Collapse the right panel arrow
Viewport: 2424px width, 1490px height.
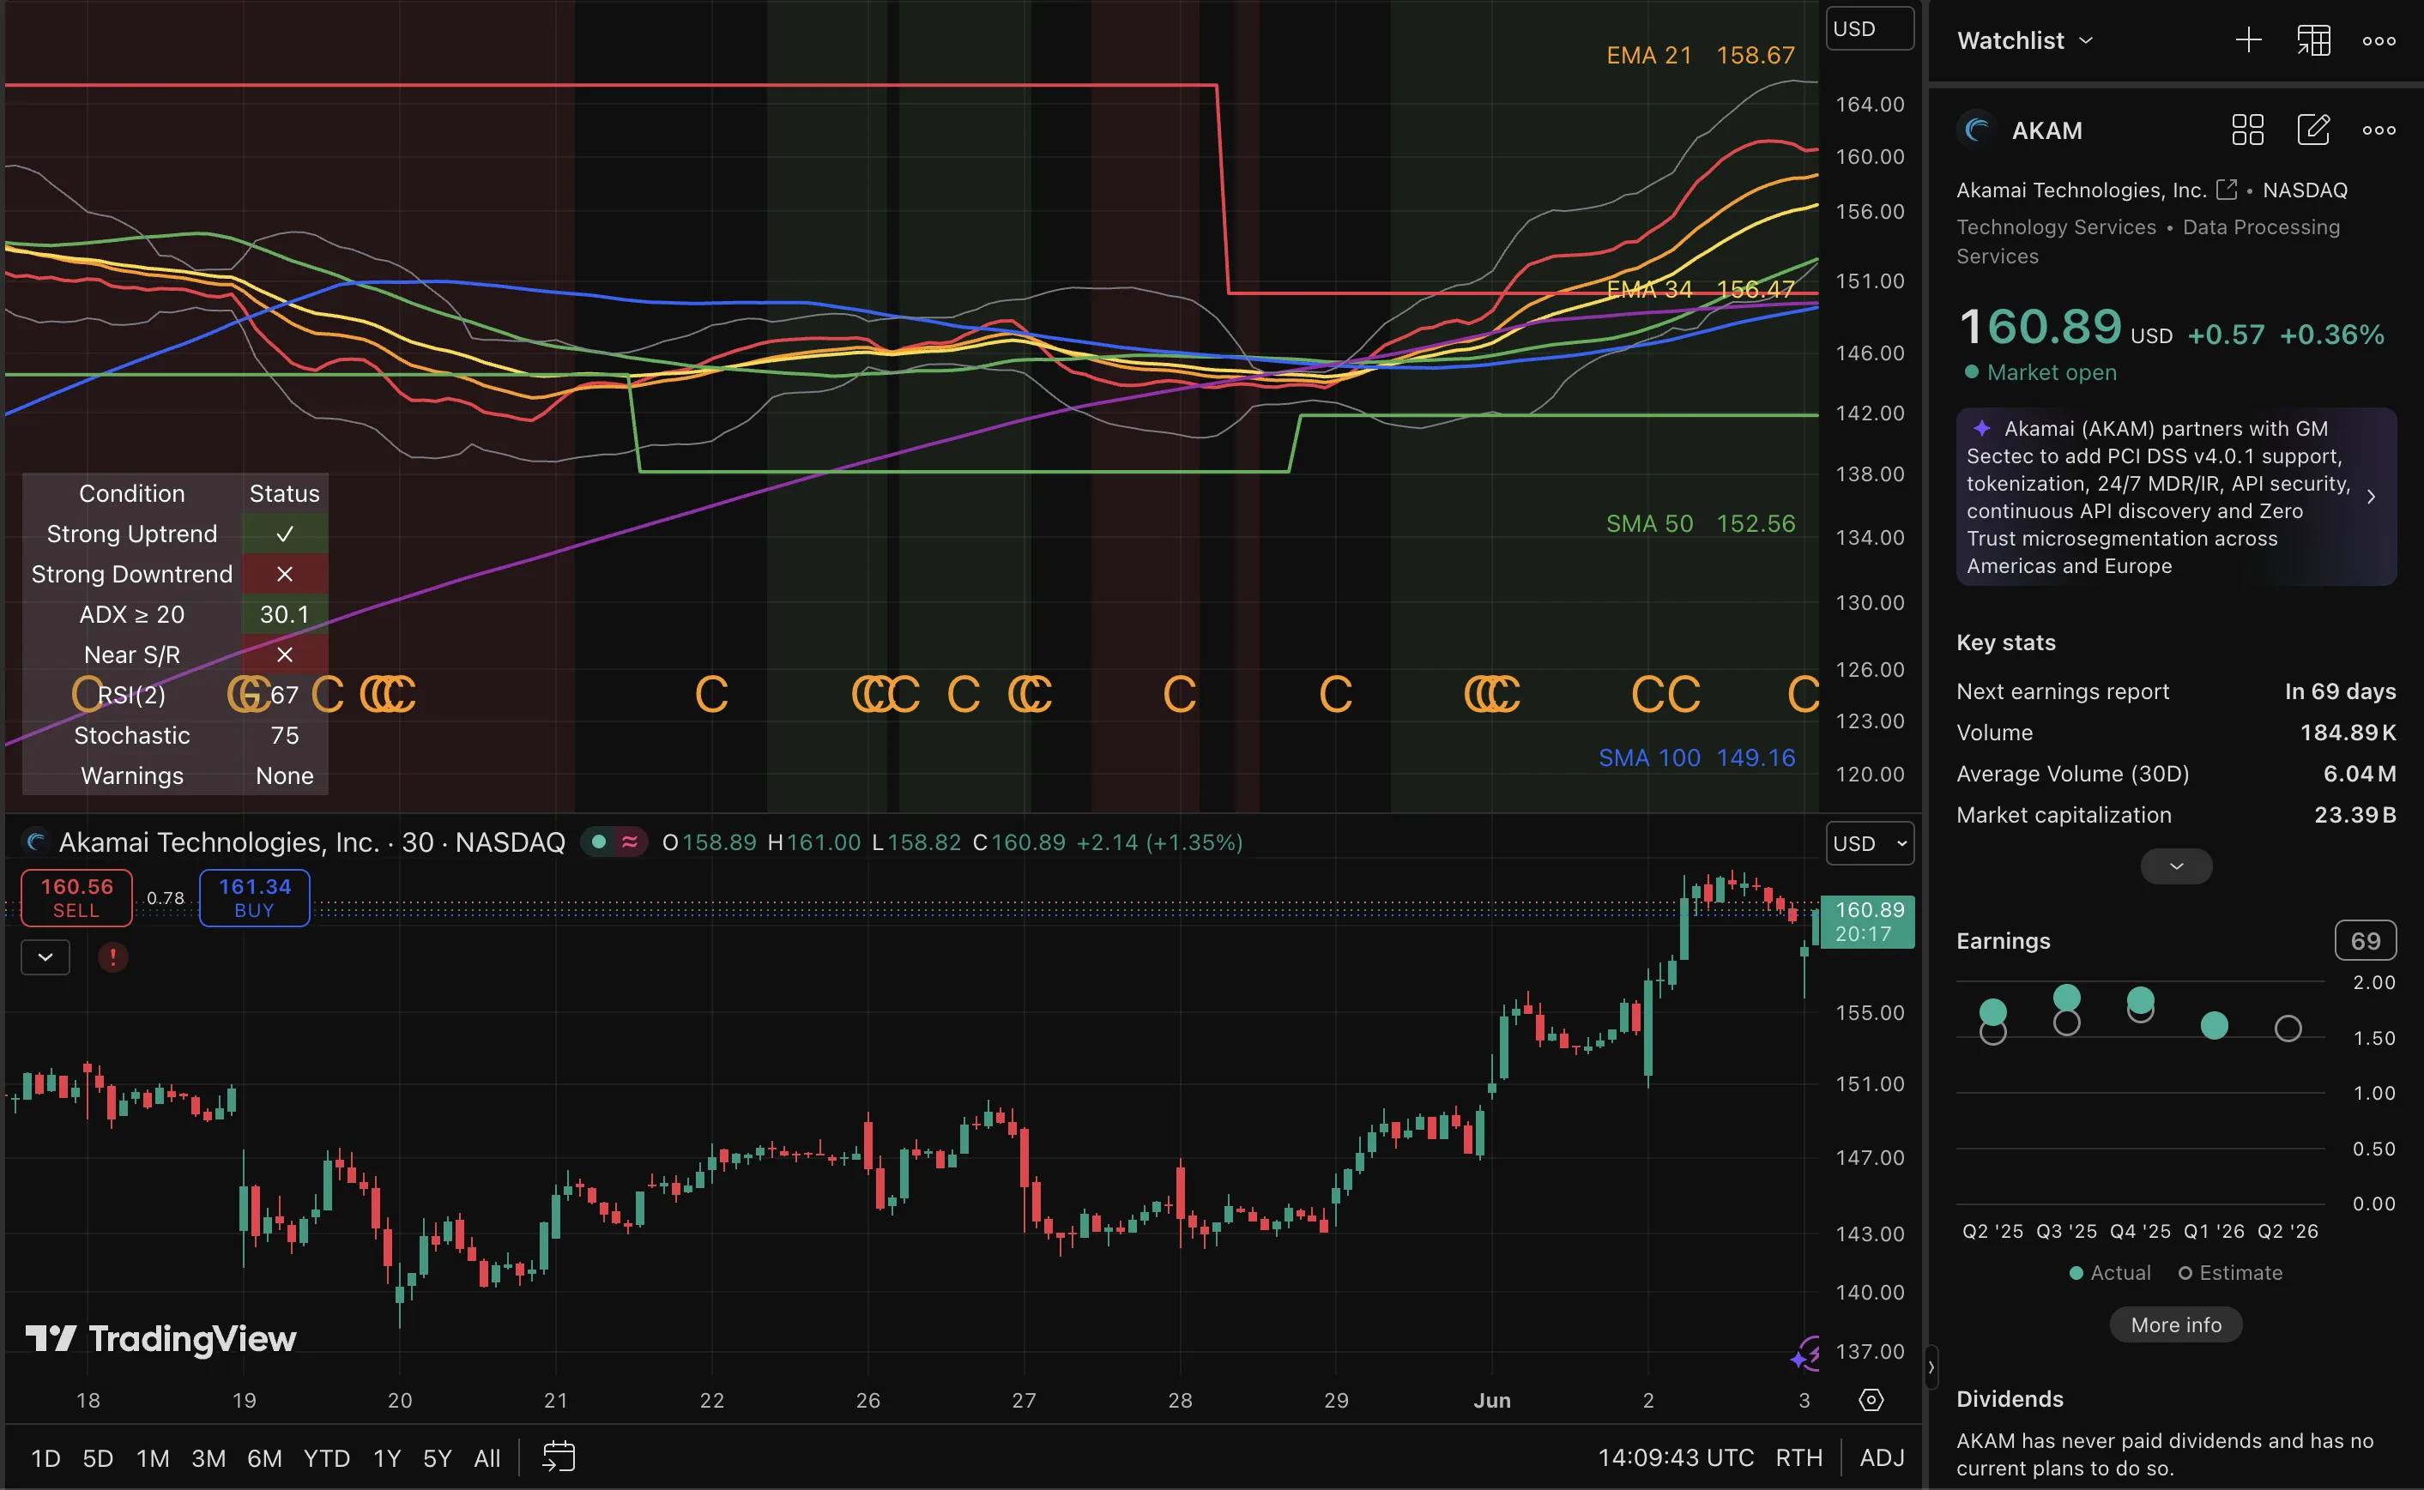(1931, 1366)
